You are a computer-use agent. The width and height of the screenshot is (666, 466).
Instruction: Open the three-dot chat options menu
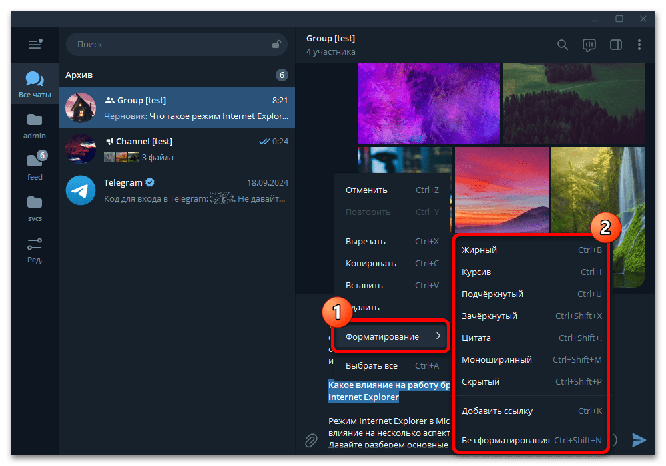tap(639, 45)
